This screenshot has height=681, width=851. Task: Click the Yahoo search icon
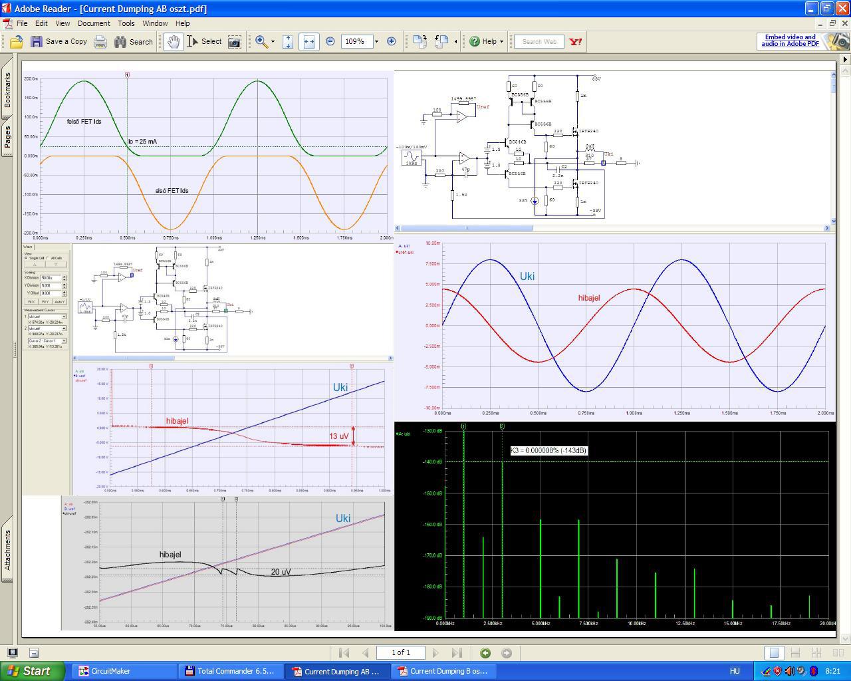tap(576, 41)
